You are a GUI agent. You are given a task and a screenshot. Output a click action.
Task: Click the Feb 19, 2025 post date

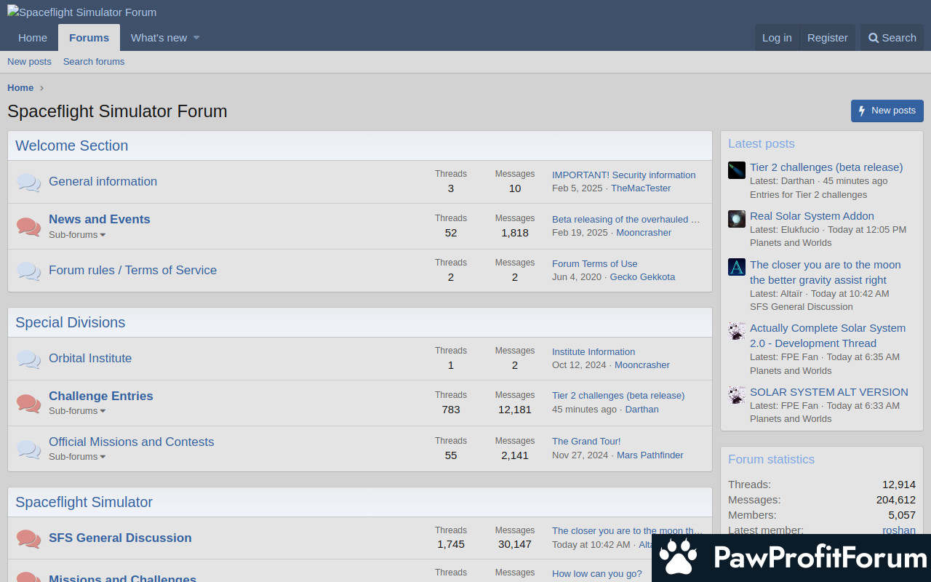(x=580, y=233)
